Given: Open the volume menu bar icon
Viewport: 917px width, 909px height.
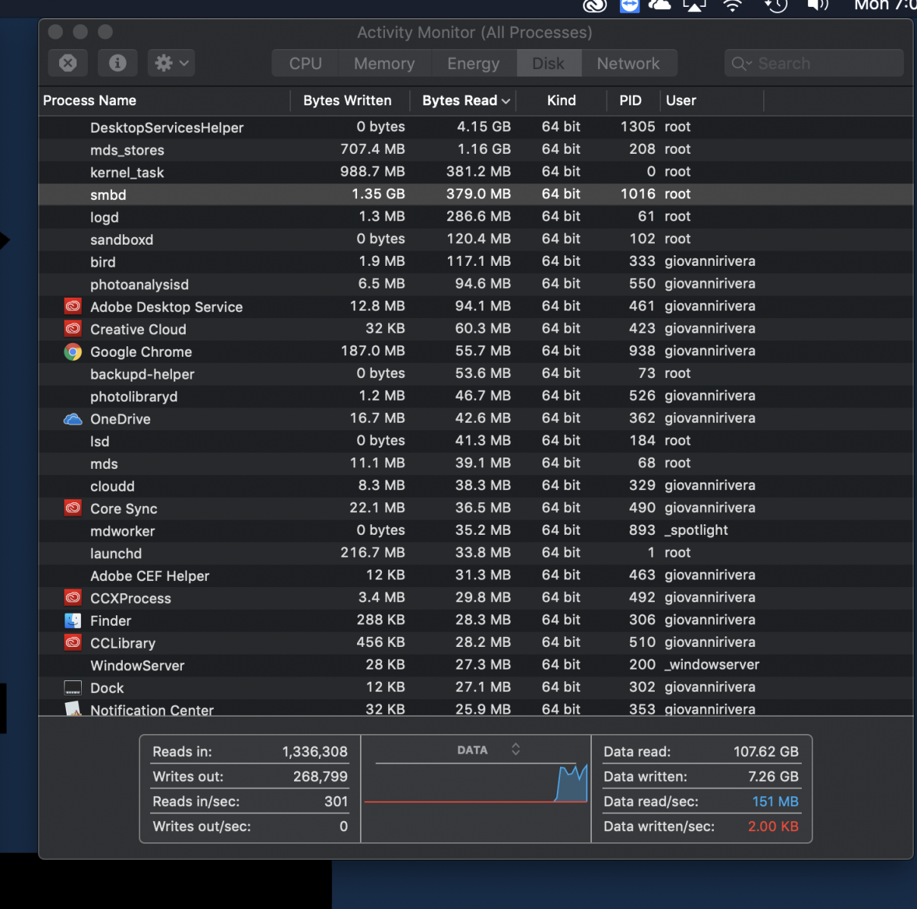Looking at the screenshot, I should coord(817,5).
